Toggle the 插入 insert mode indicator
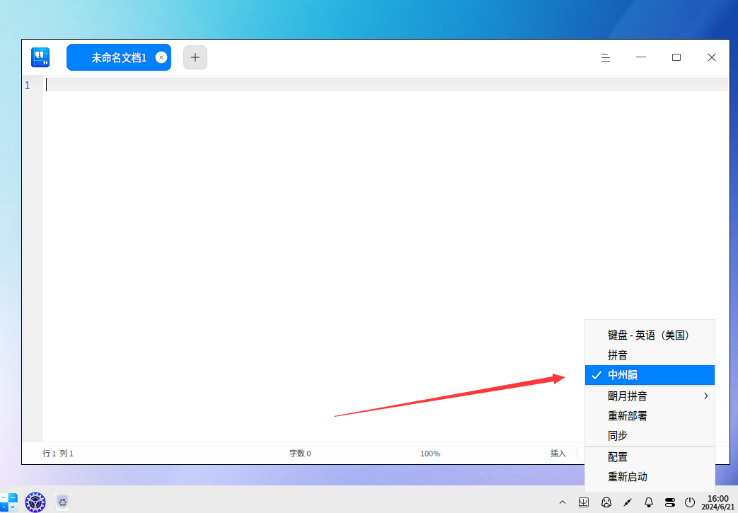 tap(558, 454)
